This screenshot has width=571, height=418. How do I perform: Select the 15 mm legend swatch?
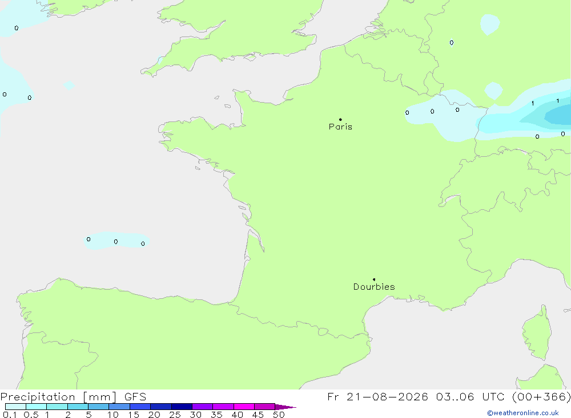(x=140, y=407)
